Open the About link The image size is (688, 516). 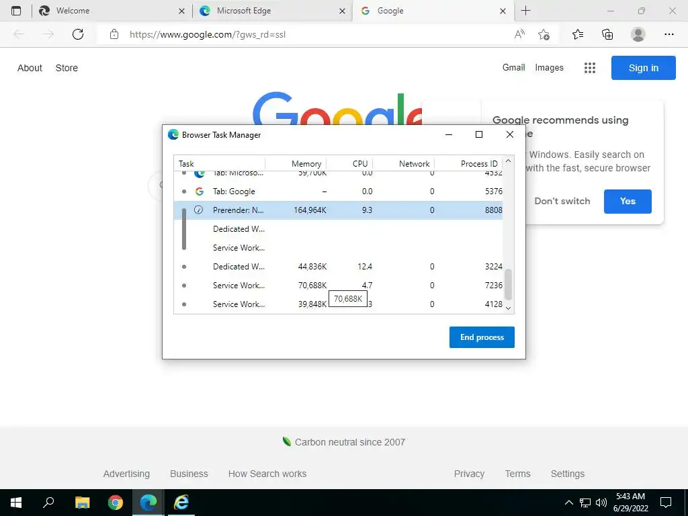pyautogui.click(x=30, y=68)
